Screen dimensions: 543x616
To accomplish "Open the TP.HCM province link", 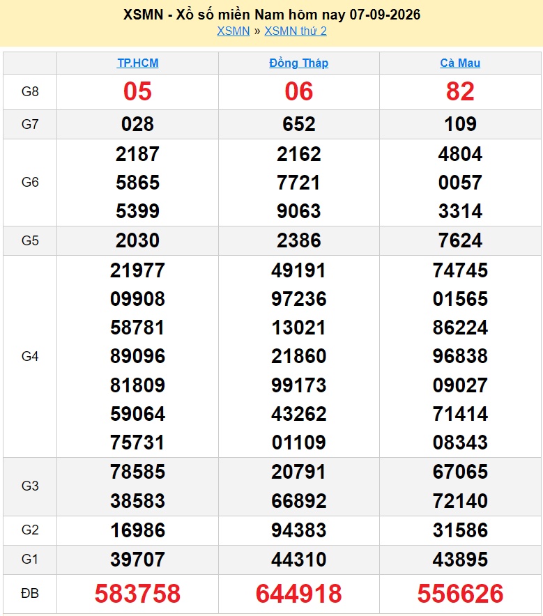I will coord(138,63).
